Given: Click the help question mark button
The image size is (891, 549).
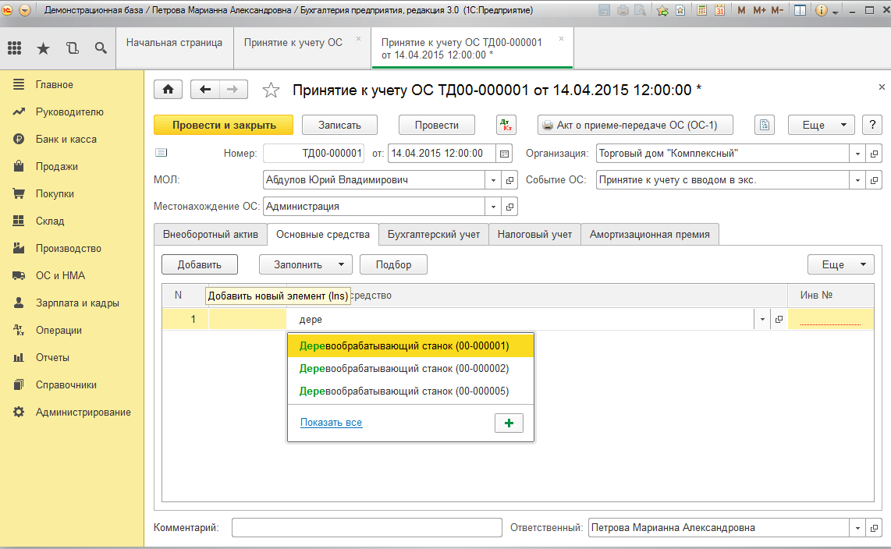Looking at the screenshot, I should [x=871, y=125].
